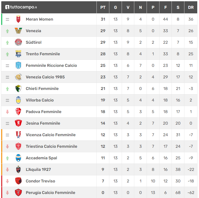
Task: Click the Meran Women team crest
Action: click(18, 19)
